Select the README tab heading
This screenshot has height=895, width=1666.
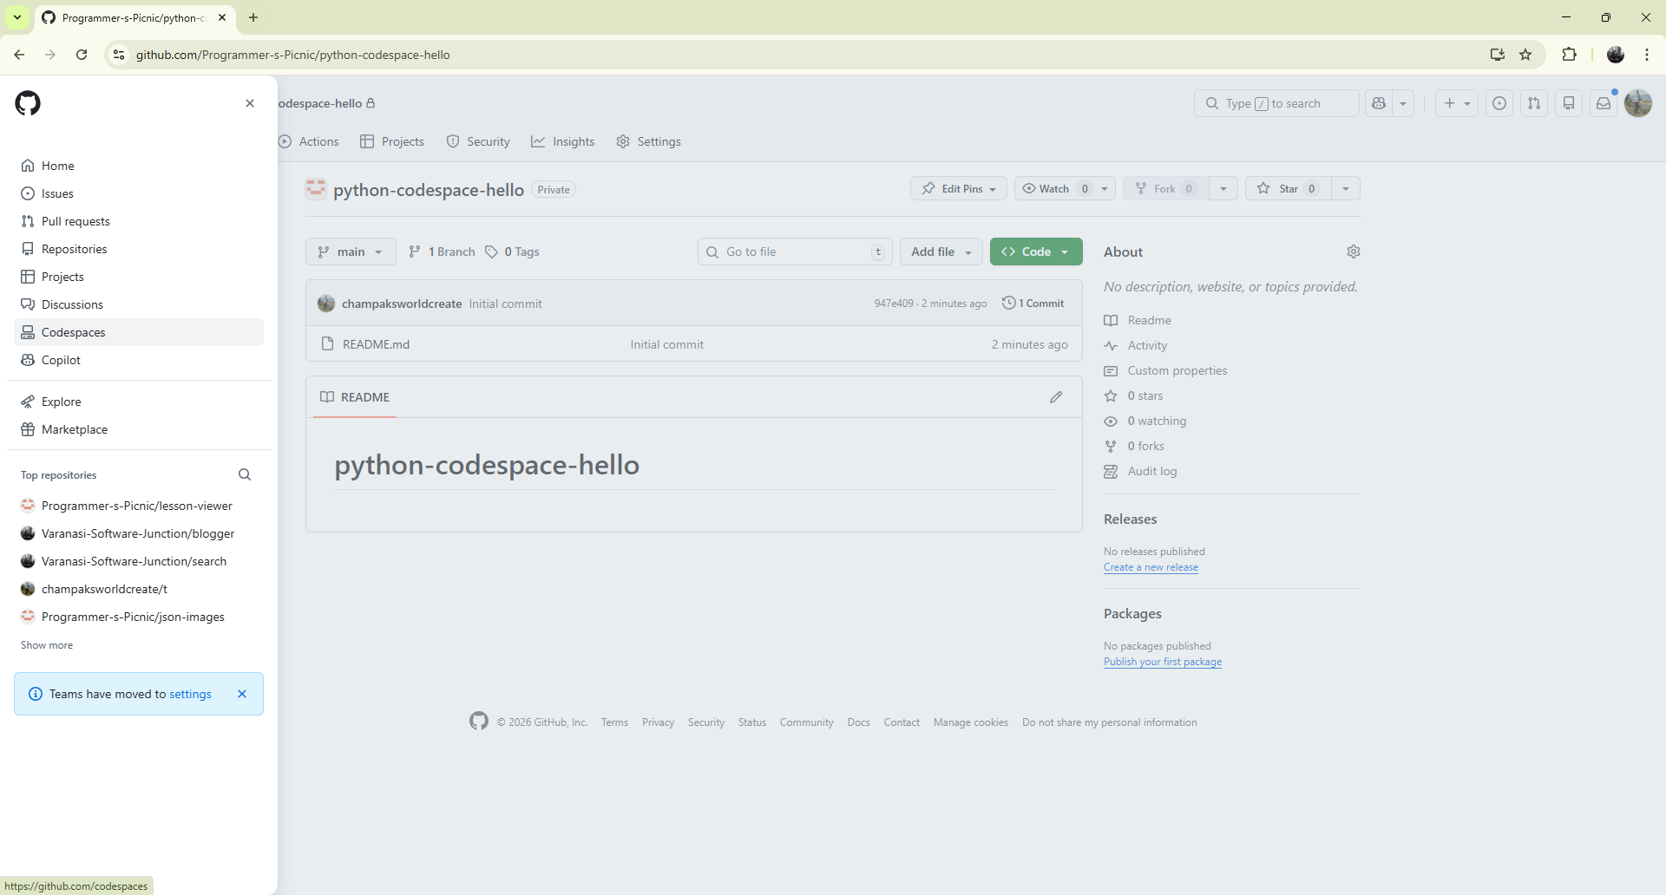click(355, 397)
